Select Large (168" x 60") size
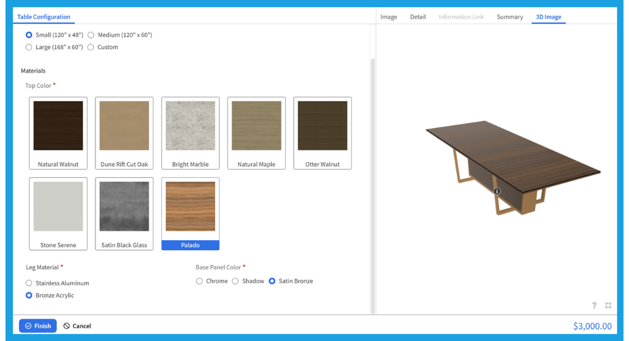This screenshot has height=341, width=629. (x=29, y=47)
